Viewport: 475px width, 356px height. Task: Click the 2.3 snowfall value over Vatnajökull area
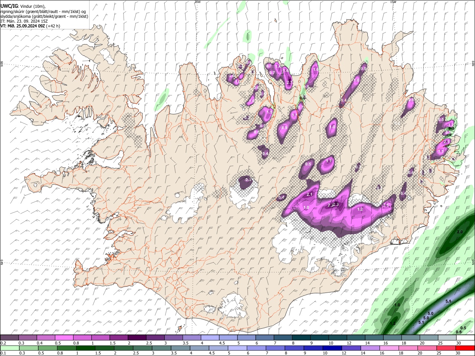pyautogui.click(x=336, y=204)
